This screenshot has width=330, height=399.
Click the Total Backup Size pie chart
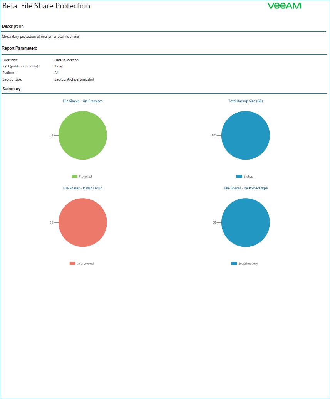click(246, 135)
